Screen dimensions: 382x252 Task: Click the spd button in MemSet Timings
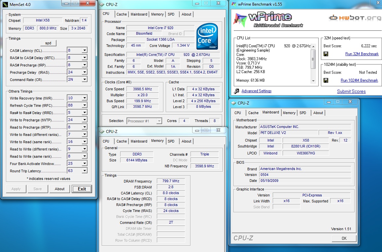click(x=48, y=43)
